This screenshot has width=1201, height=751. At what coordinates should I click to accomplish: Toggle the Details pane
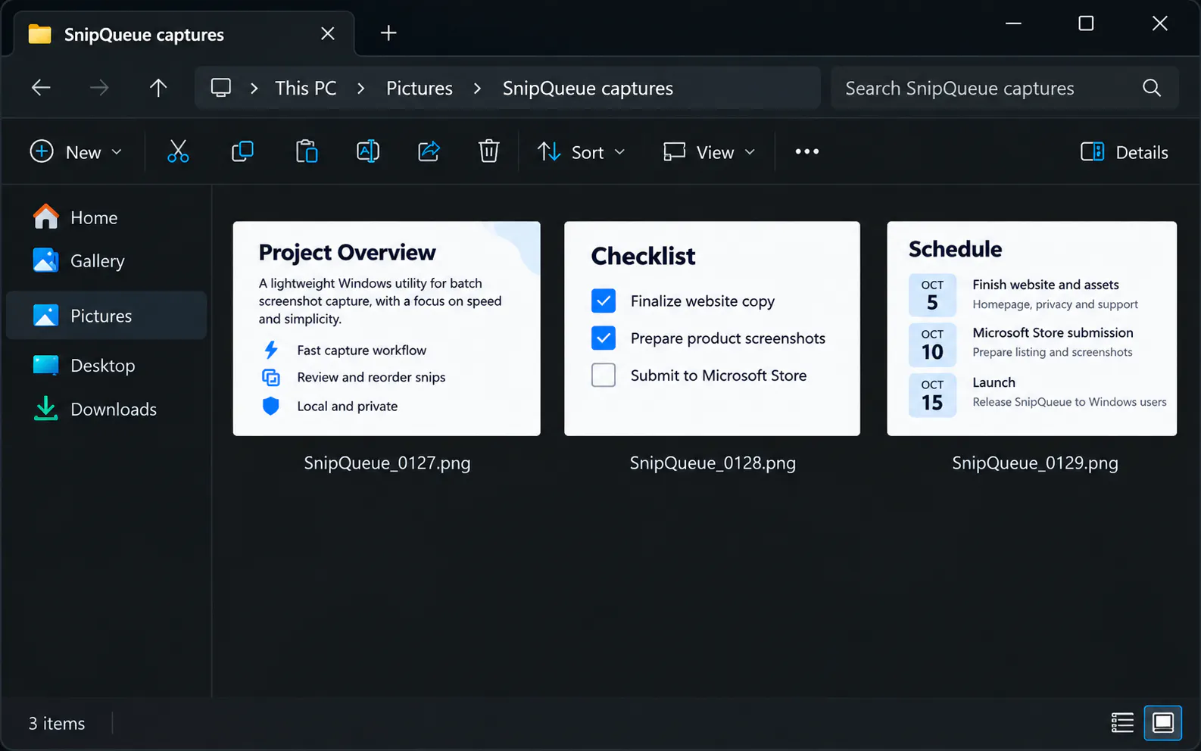pos(1125,152)
